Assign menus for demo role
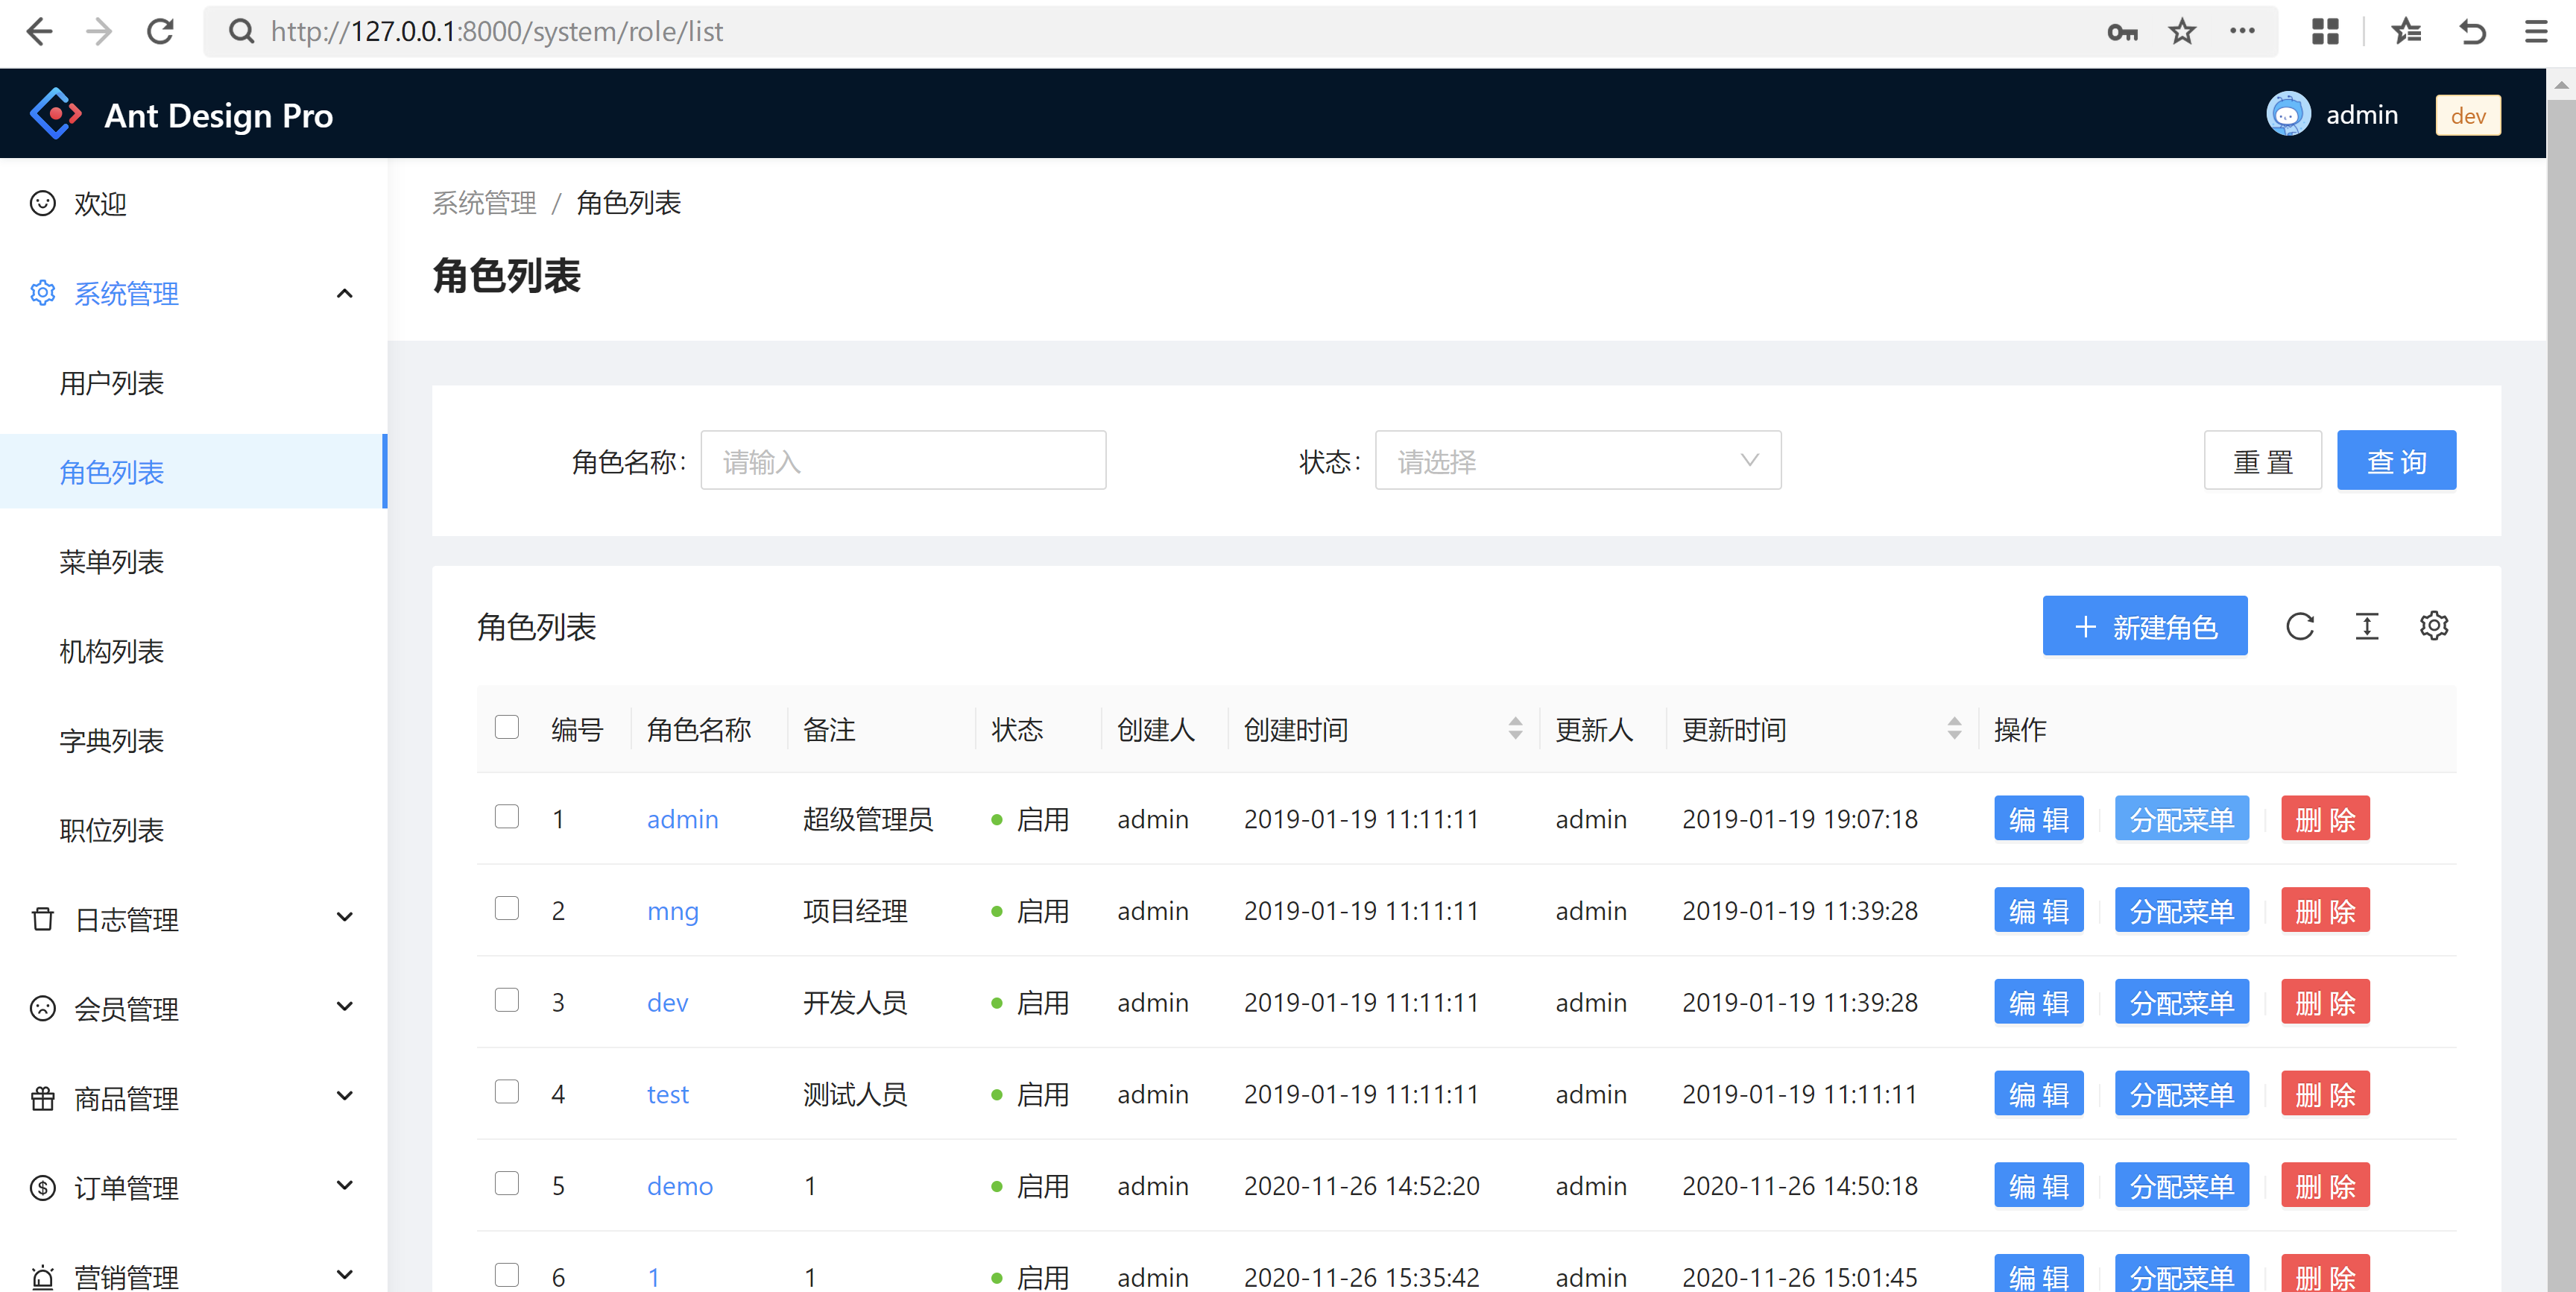 pyautogui.click(x=2181, y=1185)
